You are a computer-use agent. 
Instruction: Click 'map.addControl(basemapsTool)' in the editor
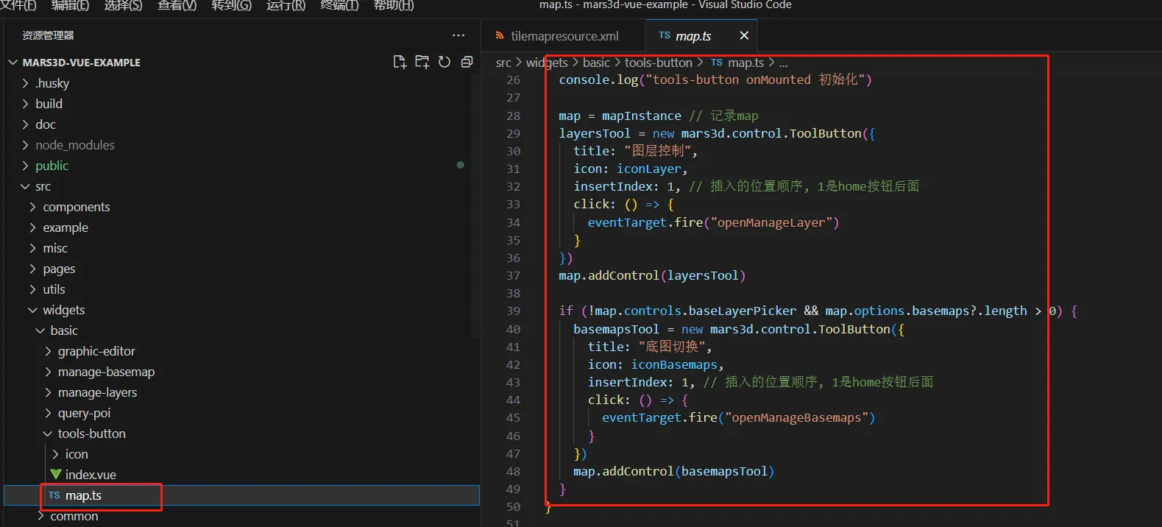(x=673, y=472)
